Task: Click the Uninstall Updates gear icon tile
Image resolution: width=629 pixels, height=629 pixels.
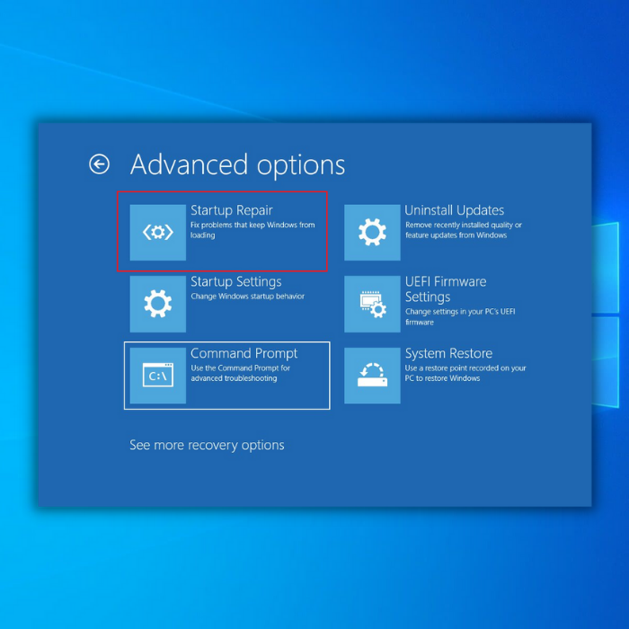Action: click(372, 232)
